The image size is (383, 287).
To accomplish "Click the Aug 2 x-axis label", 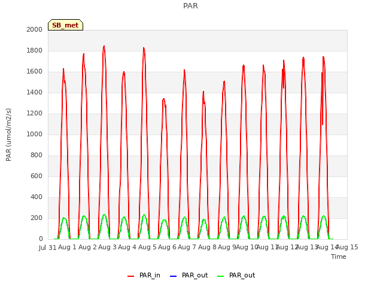I will (88, 248).
